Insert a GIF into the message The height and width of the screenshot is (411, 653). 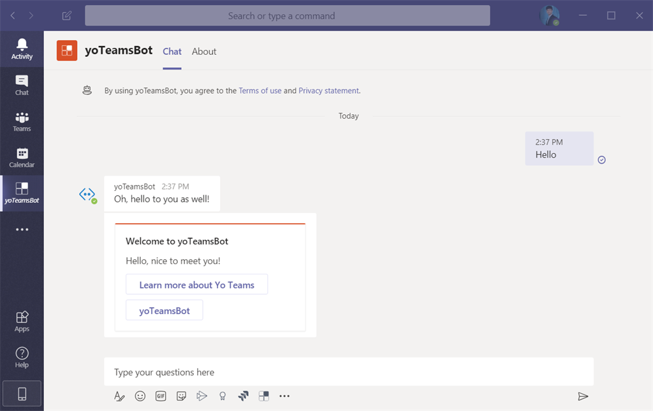coord(160,396)
